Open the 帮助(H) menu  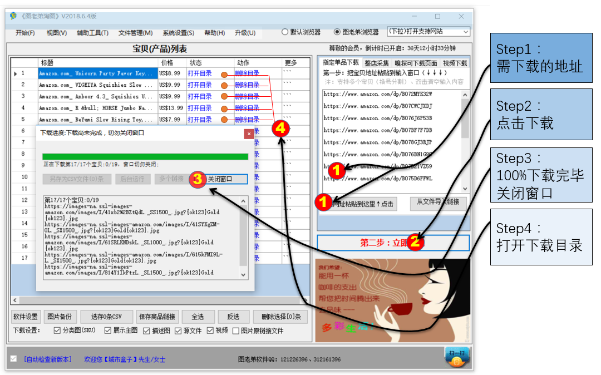[215, 33]
